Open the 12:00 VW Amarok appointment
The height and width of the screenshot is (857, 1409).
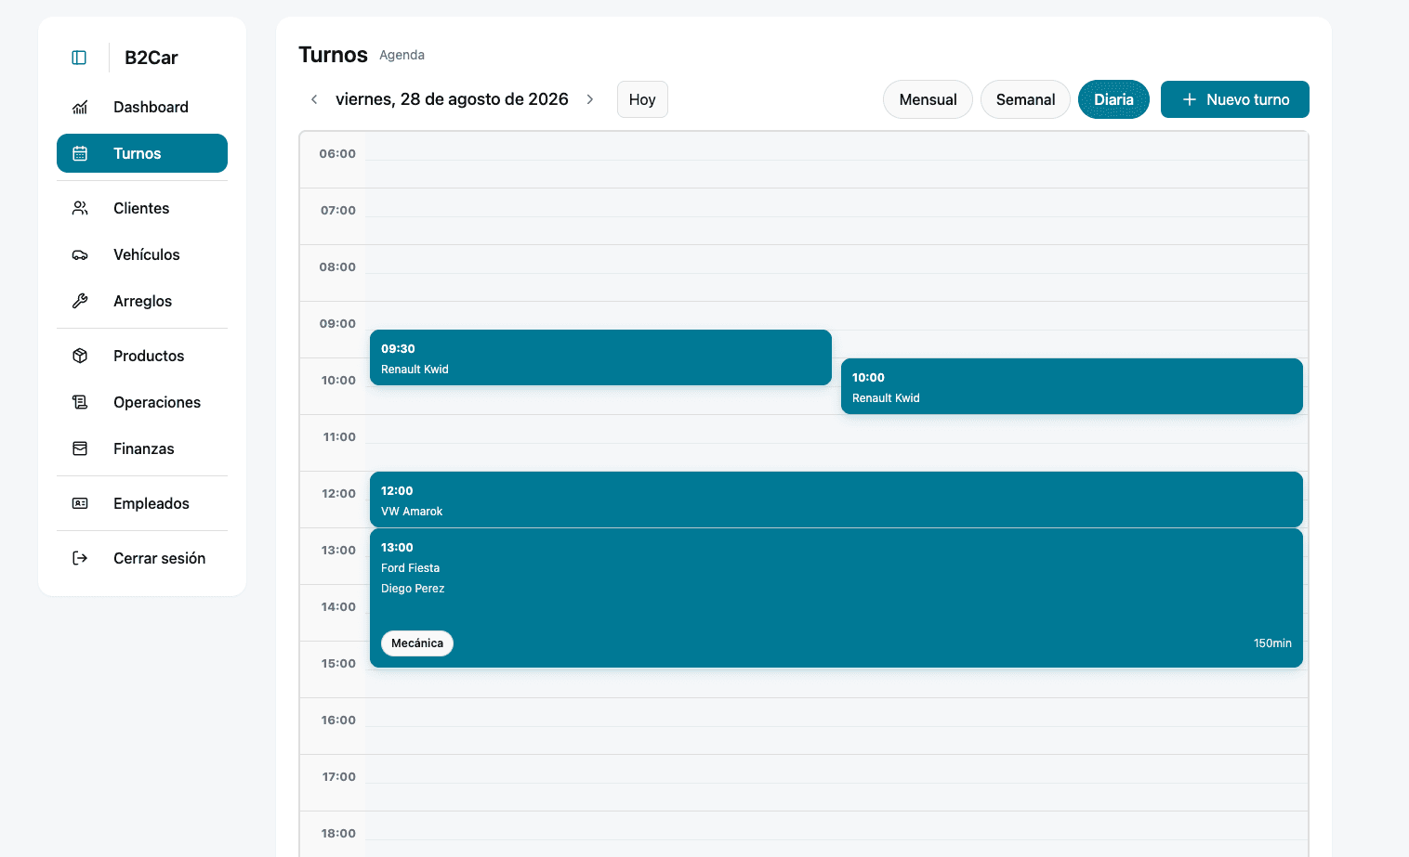pos(836,500)
